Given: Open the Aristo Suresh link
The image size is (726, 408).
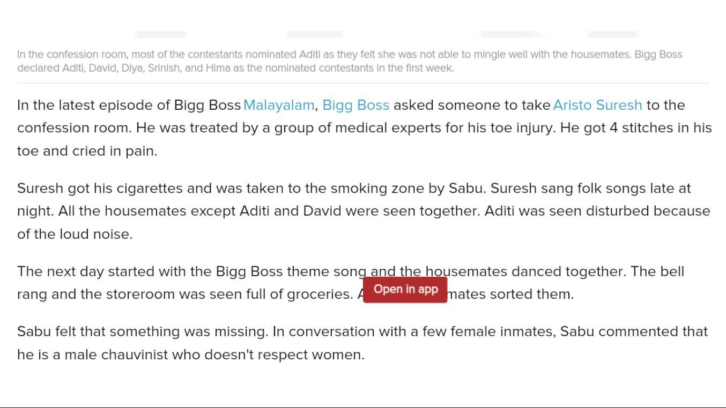Looking at the screenshot, I should click(597, 105).
